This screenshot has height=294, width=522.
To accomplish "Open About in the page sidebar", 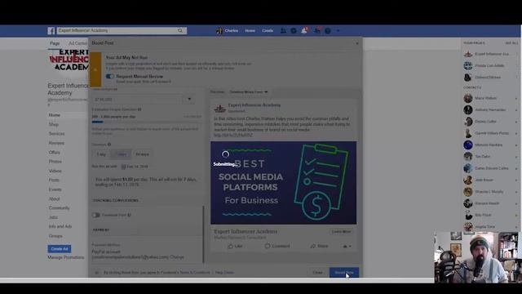I will tap(55, 198).
